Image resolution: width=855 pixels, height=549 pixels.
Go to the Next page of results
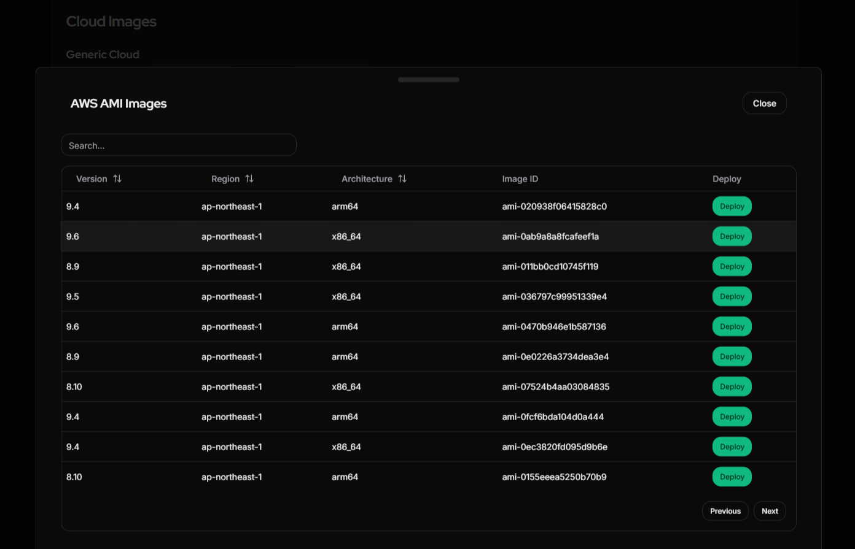coord(770,511)
